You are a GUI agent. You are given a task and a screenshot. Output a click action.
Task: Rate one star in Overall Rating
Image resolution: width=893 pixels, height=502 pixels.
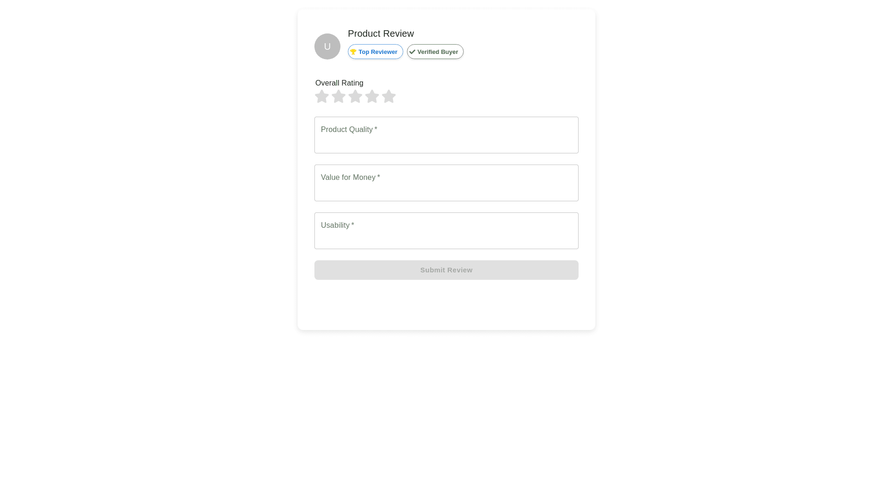[x=322, y=97]
